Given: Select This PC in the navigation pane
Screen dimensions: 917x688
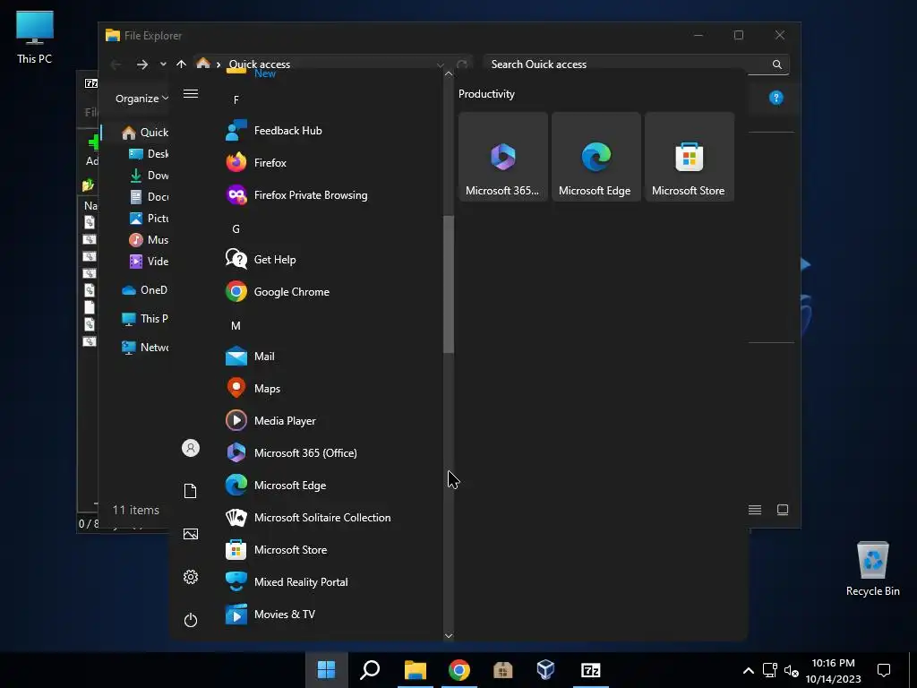Looking at the screenshot, I should pyautogui.click(x=144, y=318).
